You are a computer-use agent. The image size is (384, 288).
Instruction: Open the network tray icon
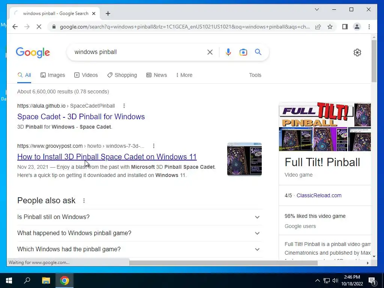pyautogui.click(x=327, y=280)
